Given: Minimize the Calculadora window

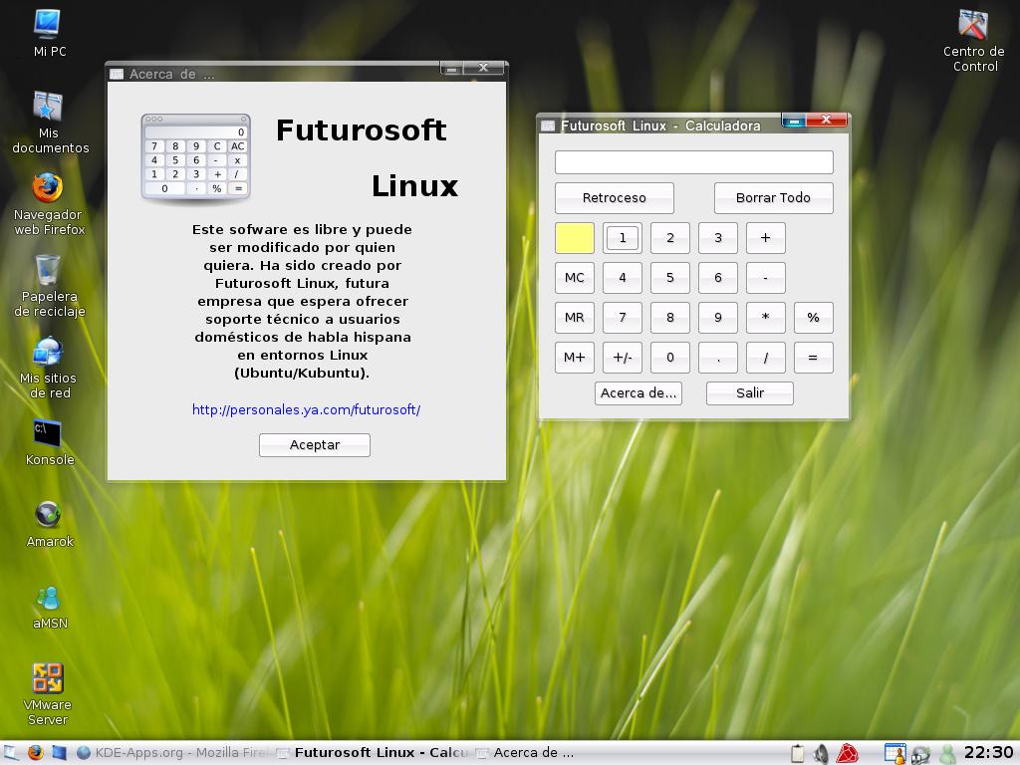Looking at the screenshot, I should 794,121.
